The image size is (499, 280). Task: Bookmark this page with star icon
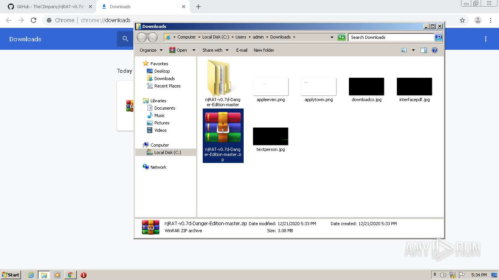pos(462,20)
